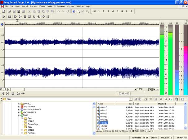Click the data window Play Normal button
This screenshot has height=140, width=188.
click(18, 94)
